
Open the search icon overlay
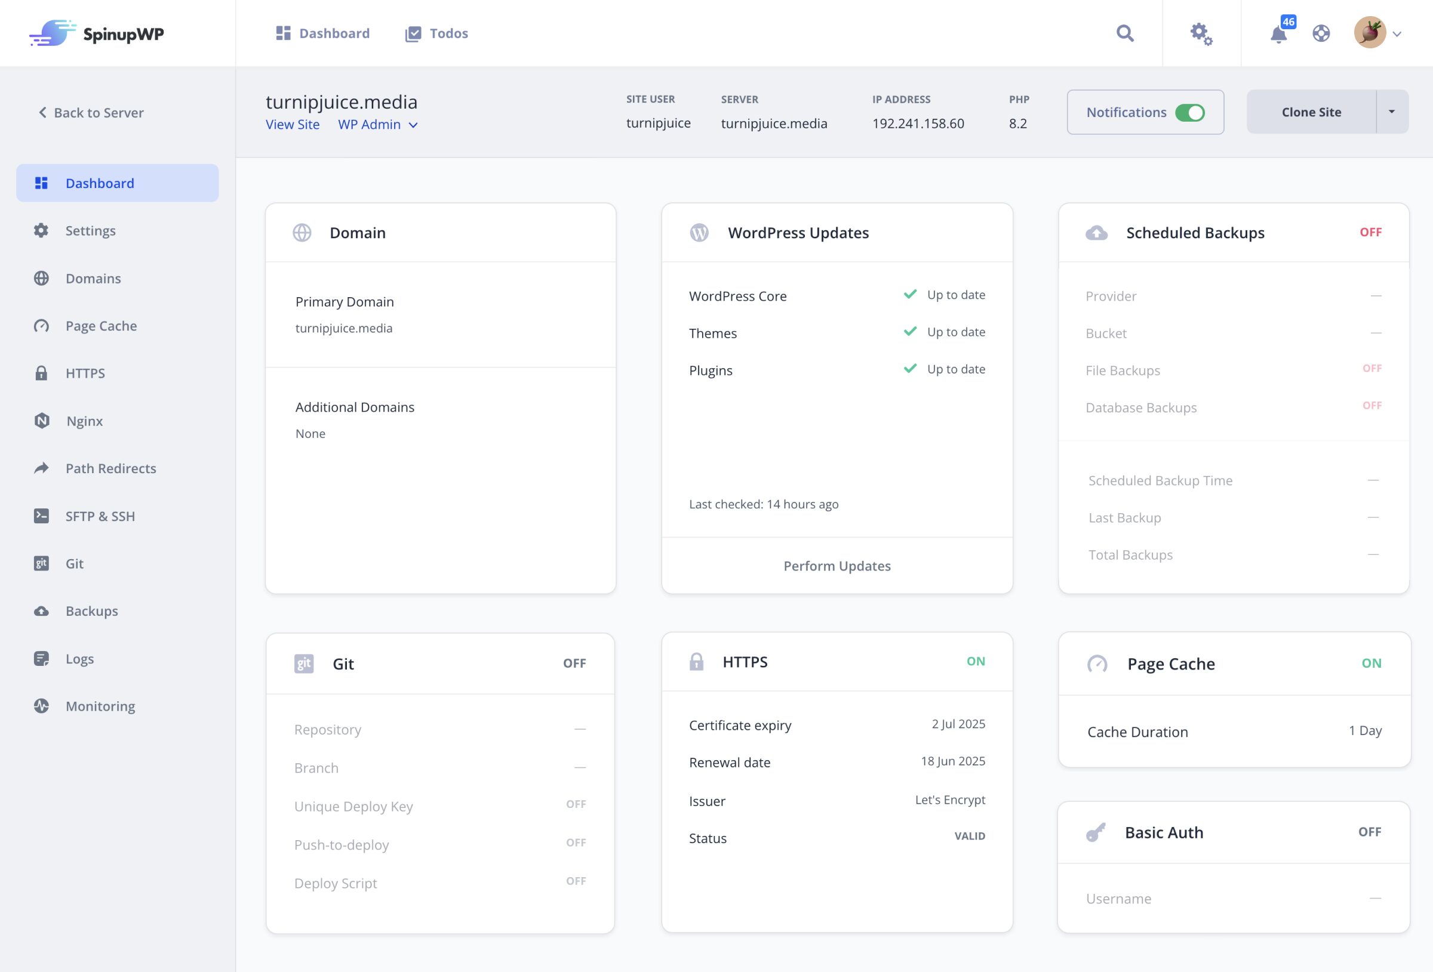(1126, 33)
